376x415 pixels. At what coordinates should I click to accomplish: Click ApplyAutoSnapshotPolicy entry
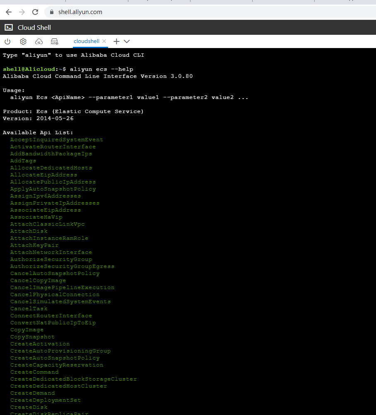point(53,189)
